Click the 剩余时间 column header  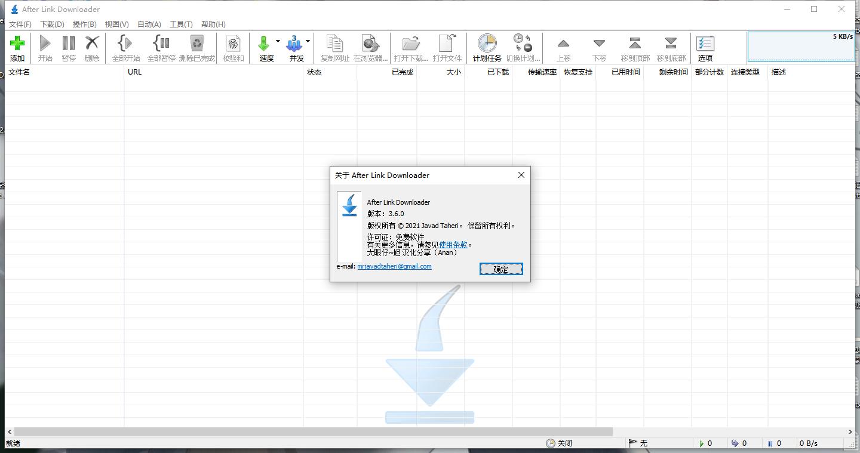pyautogui.click(x=668, y=72)
